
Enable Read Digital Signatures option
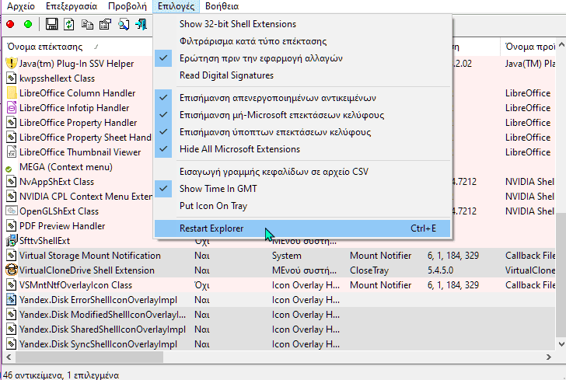pos(302,75)
